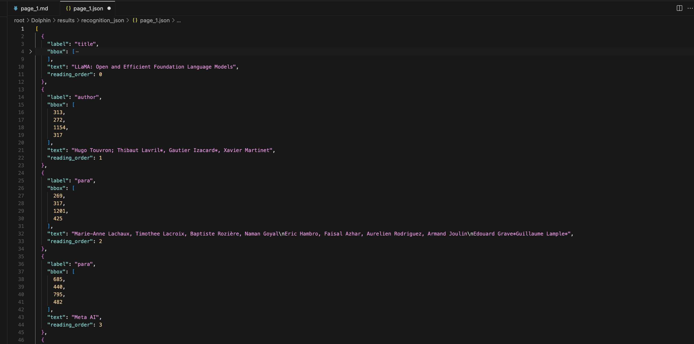The image size is (694, 344).
Task: Click the breadcrumb trailing ellipsis
Action: (x=179, y=20)
